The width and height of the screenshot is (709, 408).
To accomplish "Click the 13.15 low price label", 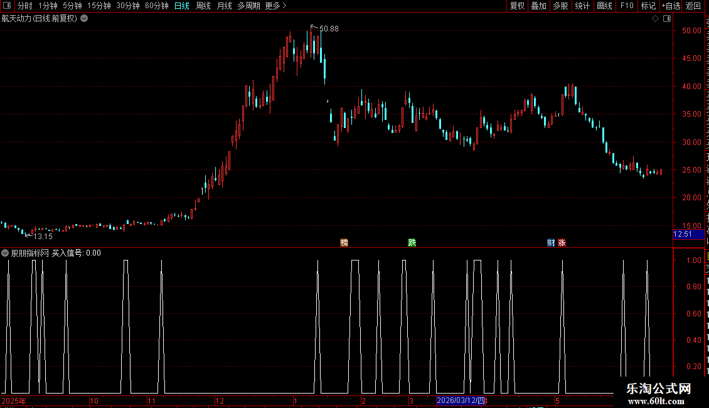I will click(43, 237).
